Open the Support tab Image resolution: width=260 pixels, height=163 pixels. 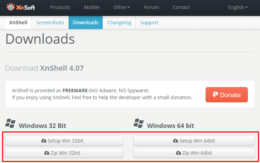[x=149, y=23]
